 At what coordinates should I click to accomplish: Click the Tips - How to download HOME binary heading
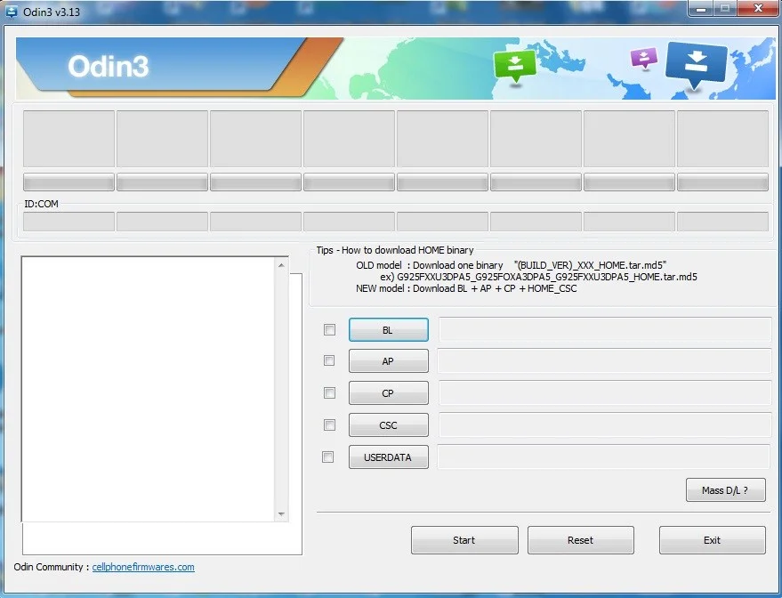tap(395, 250)
